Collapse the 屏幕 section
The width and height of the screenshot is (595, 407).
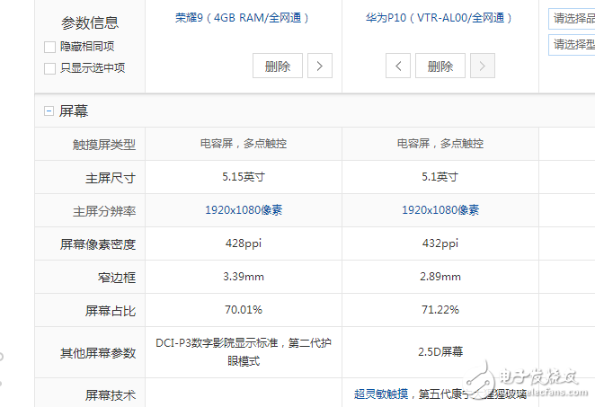[x=49, y=111]
